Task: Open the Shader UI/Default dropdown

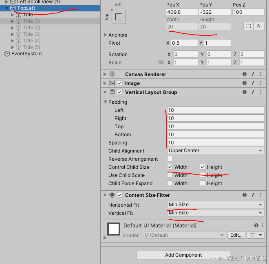Action: [184, 235]
